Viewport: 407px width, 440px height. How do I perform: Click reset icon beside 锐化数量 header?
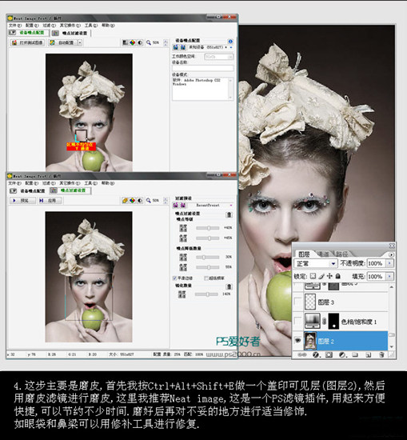(x=229, y=286)
